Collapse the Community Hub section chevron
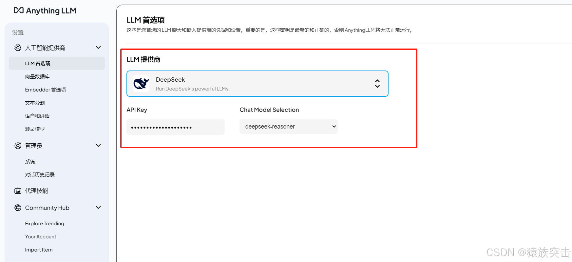Screen dimensions: 572x262 coord(98,207)
